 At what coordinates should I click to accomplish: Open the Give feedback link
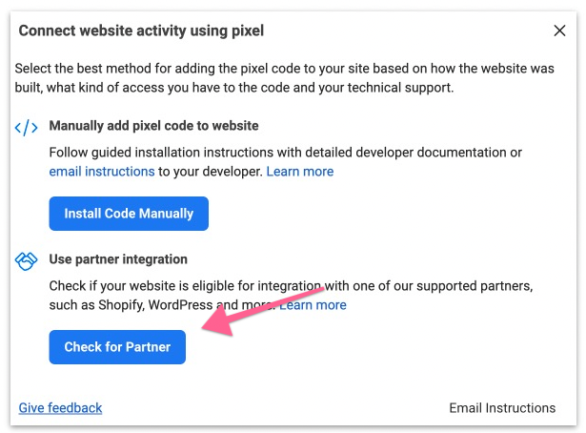[x=60, y=407]
